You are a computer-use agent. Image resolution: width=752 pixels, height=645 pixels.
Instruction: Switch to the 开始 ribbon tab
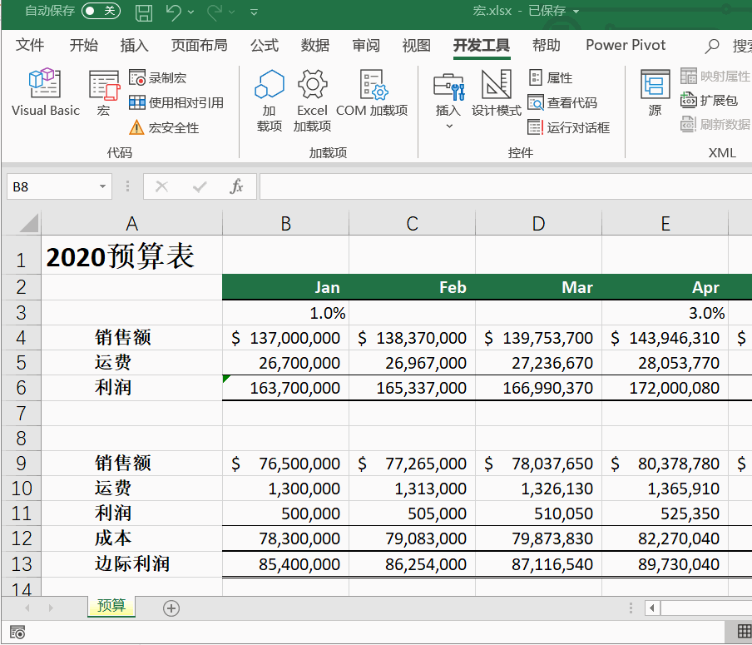point(82,45)
